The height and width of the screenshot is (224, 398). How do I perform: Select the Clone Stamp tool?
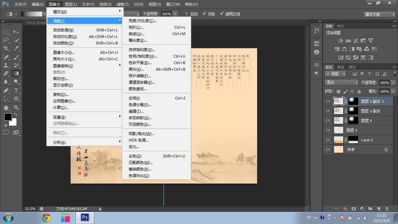click(6, 65)
